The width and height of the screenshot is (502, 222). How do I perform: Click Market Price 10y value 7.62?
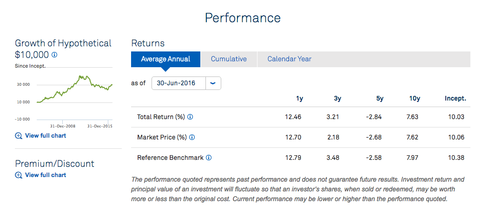[x=412, y=137]
